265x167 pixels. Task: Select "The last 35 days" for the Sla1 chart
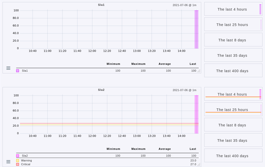tap(232, 55)
